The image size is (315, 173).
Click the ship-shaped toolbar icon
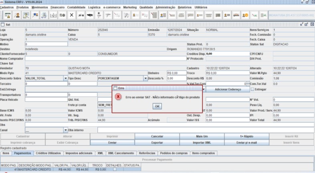pos(236,15)
